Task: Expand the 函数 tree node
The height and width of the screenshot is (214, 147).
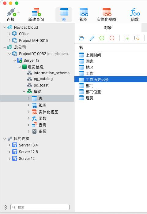Action: pyautogui.click(x=28, y=118)
